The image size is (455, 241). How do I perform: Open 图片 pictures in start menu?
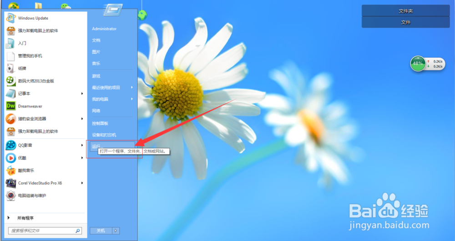(96, 52)
